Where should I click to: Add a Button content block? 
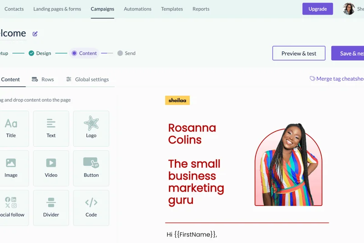click(x=91, y=168)
